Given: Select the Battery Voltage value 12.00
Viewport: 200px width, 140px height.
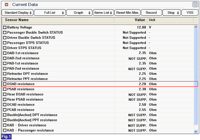Looking at the screenshot, I should 141,27.
